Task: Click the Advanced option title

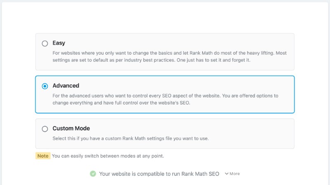Action: pos(66,86)
